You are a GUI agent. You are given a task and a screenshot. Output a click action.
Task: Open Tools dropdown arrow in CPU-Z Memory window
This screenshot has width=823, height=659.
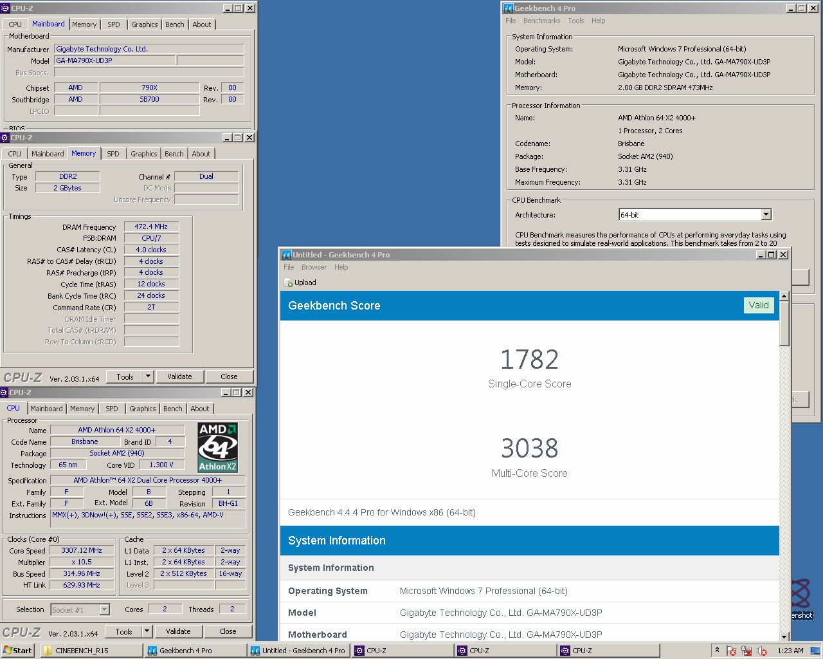[x=149, y=376]
